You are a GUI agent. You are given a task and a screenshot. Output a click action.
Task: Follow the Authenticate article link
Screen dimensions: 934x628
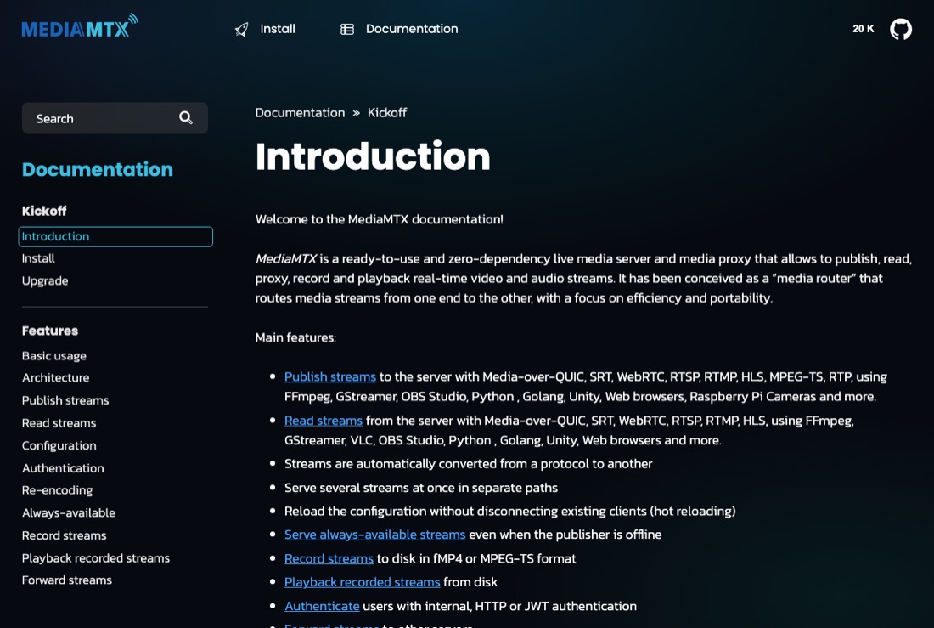point(322,606)
